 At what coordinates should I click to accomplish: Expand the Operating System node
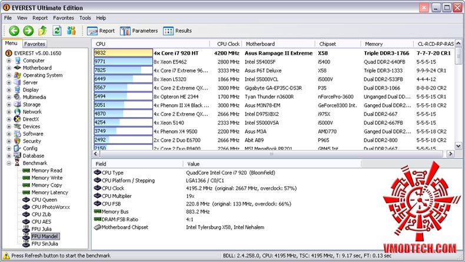(x=9, y=75)
